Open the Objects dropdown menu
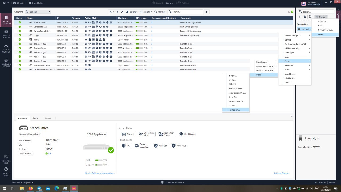This screenshot has width=341, height=192. point(19,3)
